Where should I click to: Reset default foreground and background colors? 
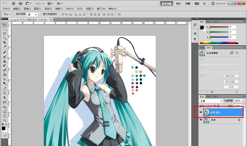(3, 125)
